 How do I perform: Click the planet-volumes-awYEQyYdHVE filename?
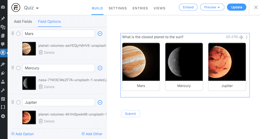72,46
